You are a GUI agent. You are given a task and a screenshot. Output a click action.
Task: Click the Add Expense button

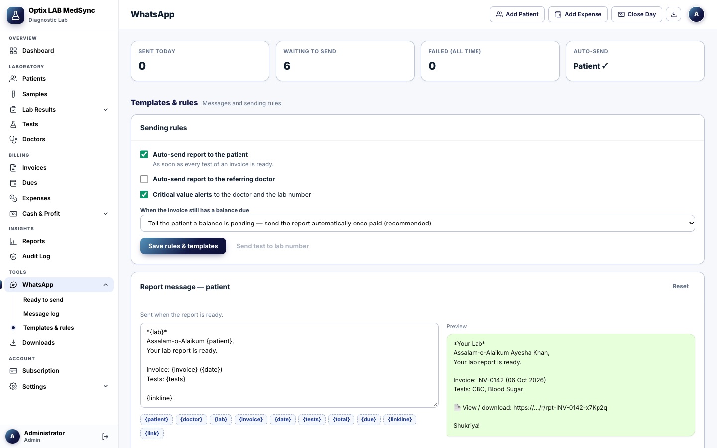click(578, 14)
